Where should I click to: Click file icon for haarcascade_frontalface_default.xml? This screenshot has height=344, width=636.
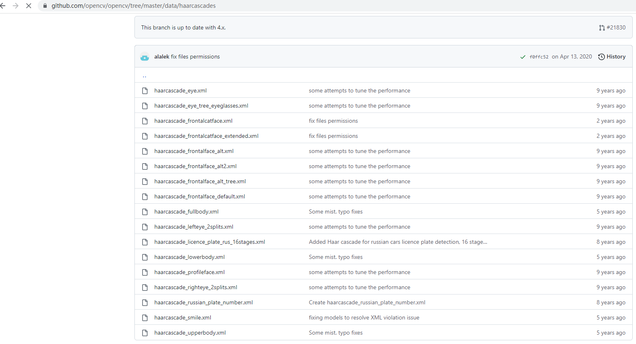(145, 197)
